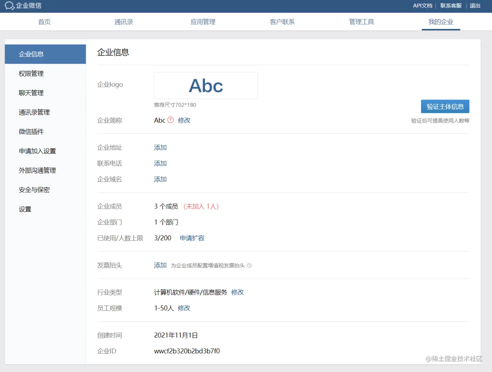Open 外部沟通管理 in the sidebar
The height and width of the screenshot is (372, 492).
coord(45,170)
